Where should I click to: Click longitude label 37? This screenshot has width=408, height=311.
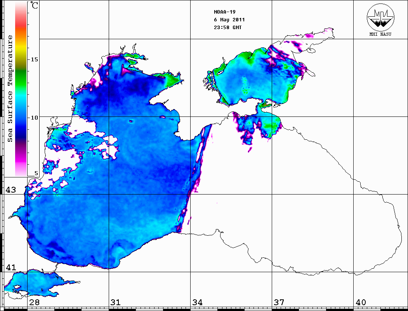point(279,302)
